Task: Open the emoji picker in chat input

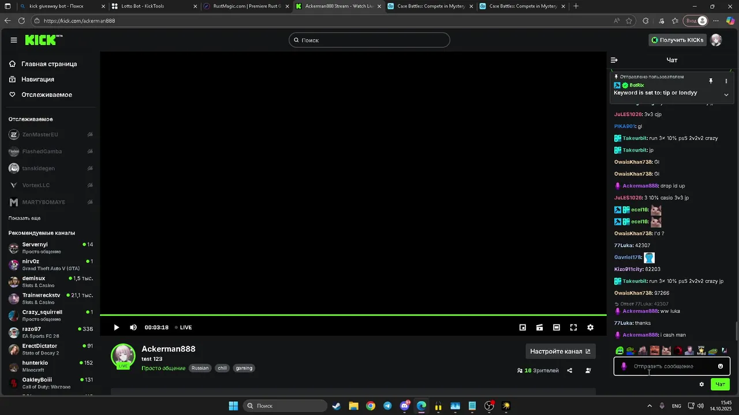Action: coord(721,366)
